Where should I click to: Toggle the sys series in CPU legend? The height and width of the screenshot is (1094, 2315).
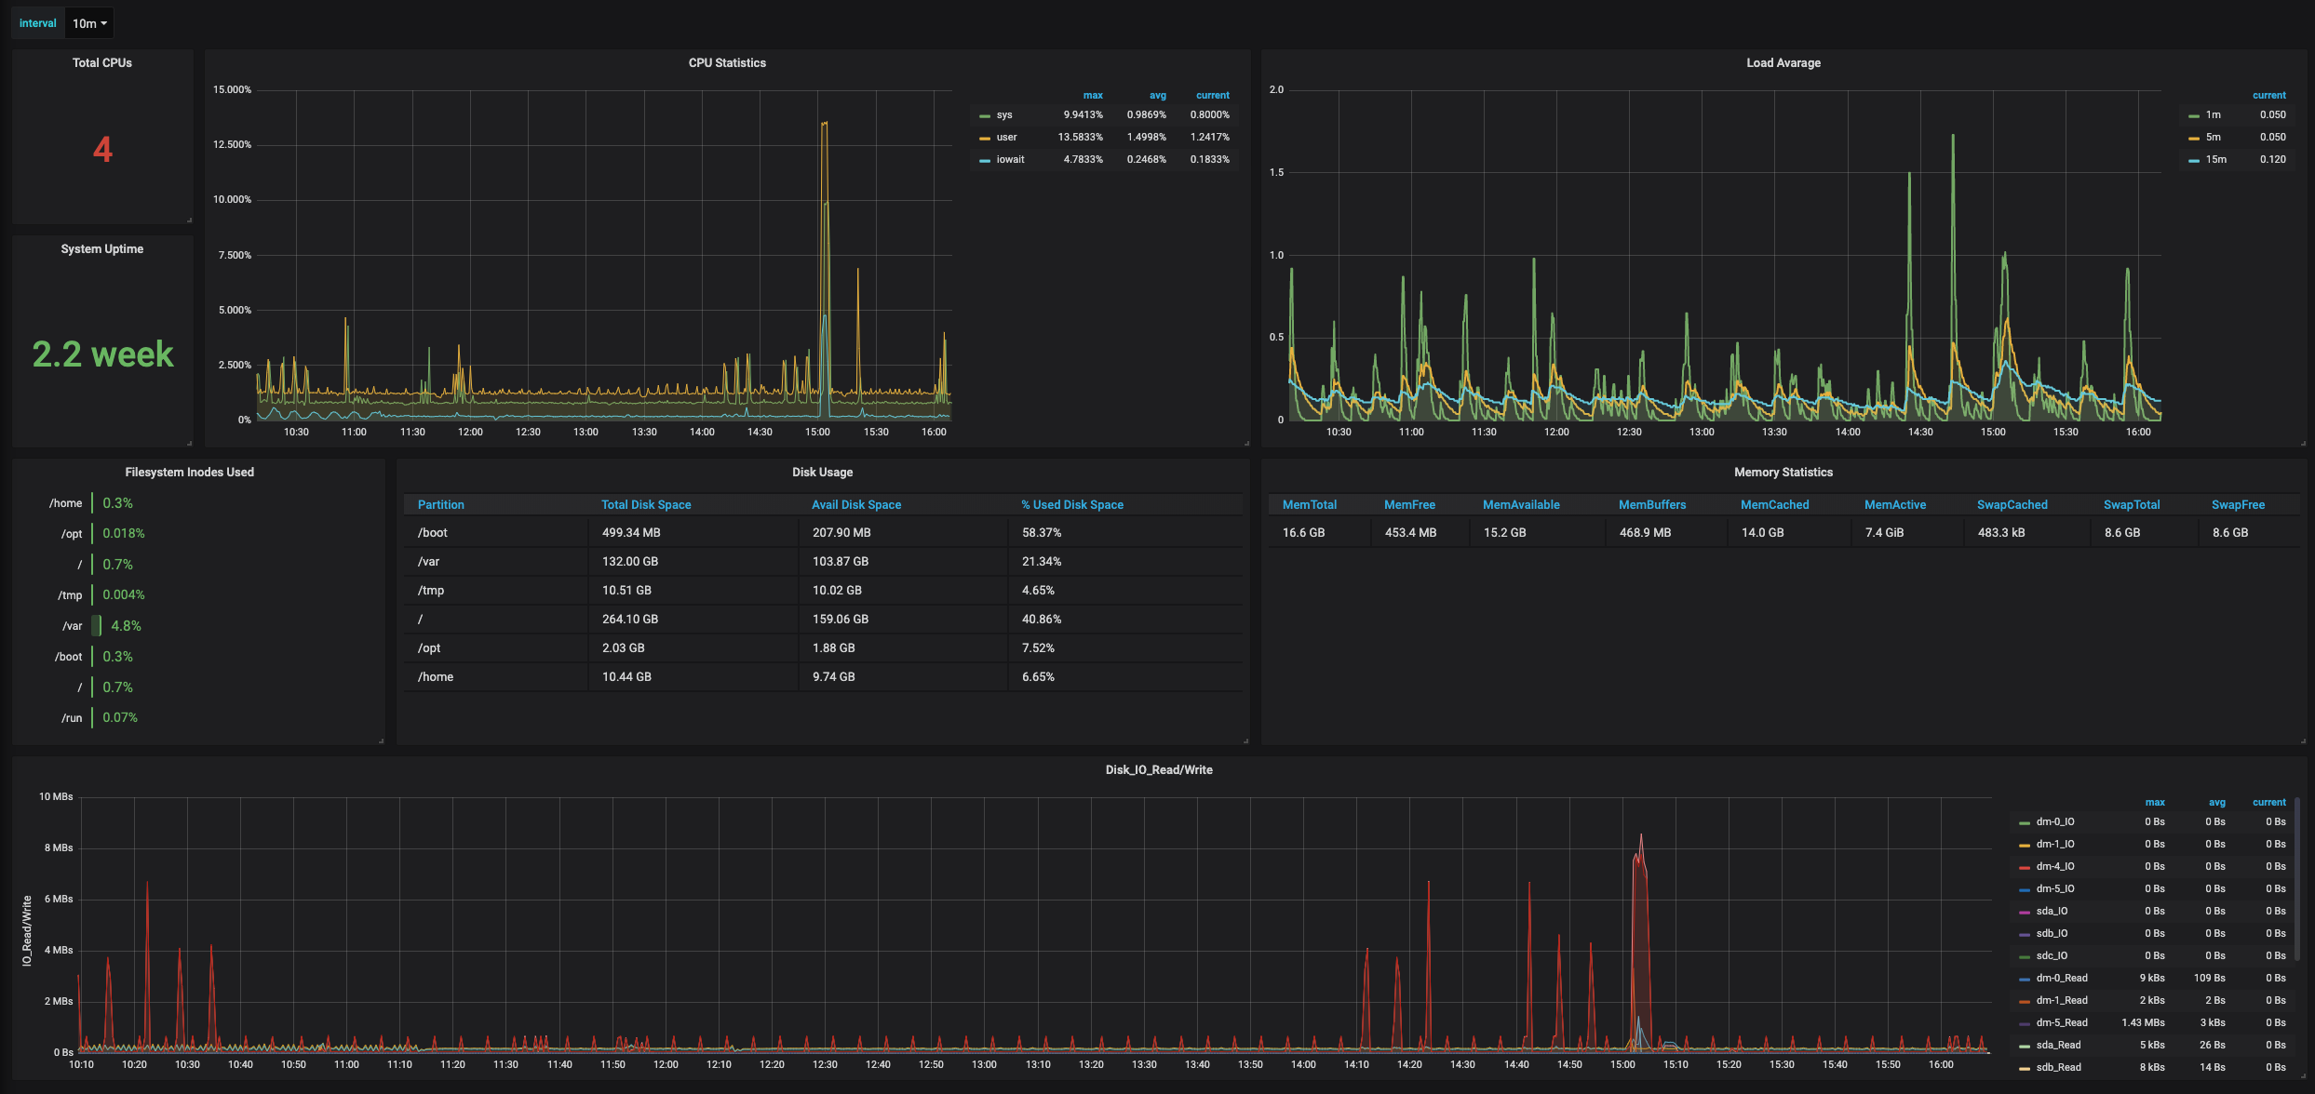click(x=1003, y=114)
